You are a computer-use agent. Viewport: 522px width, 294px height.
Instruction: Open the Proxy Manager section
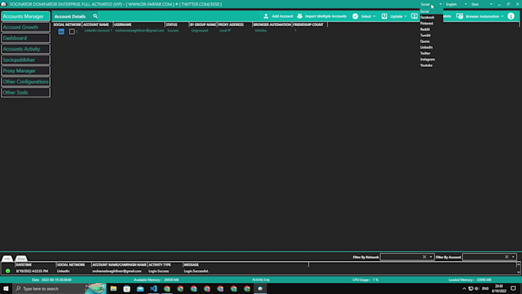coord(25,71)
